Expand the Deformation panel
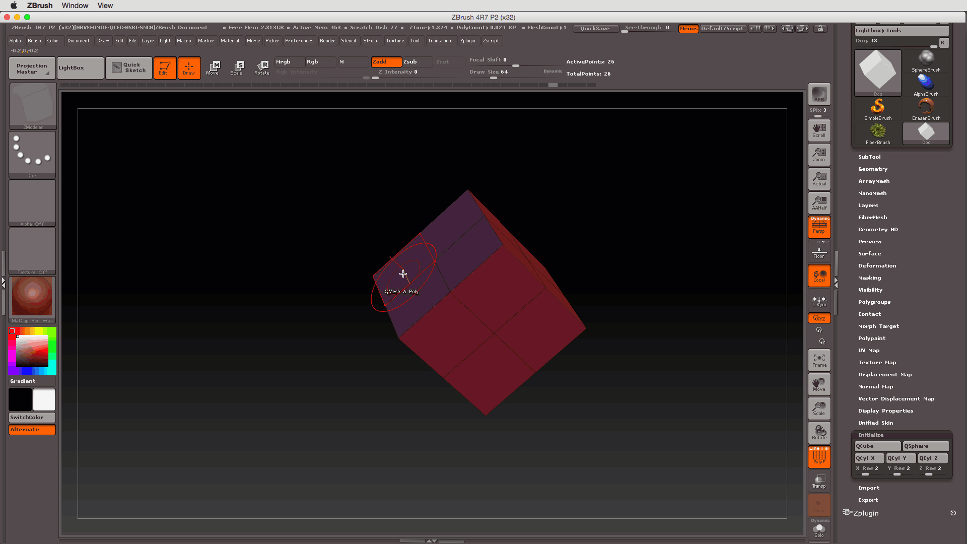Screen dimensions: 967x544 click(x=877, y=265)
